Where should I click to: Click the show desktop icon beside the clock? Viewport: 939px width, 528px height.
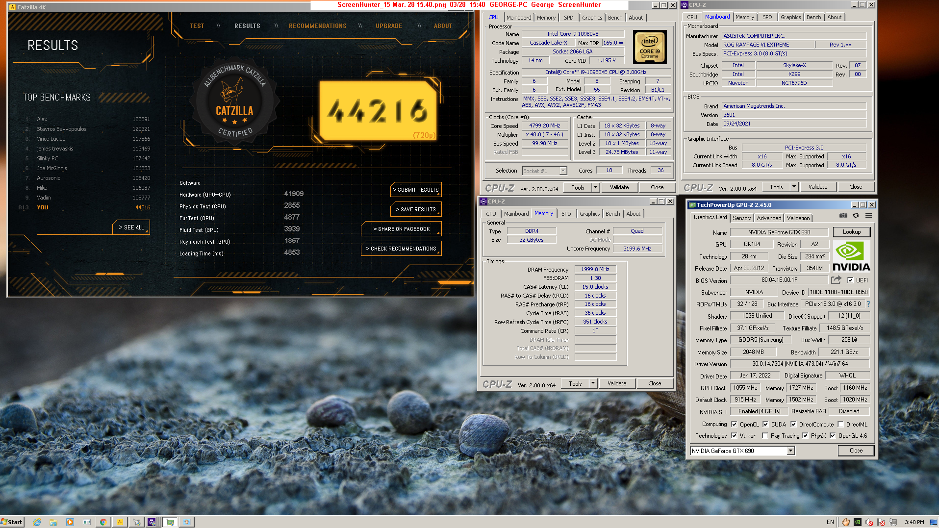[x=934, y=522]
